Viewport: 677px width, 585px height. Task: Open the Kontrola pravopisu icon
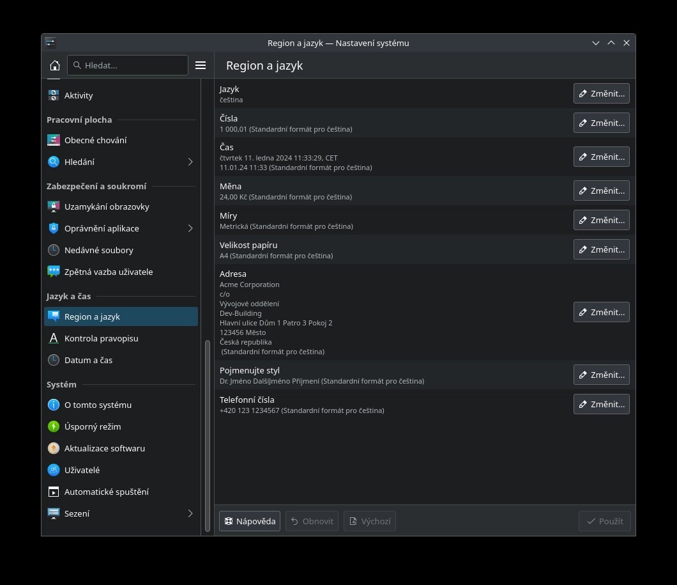[54, 338]
